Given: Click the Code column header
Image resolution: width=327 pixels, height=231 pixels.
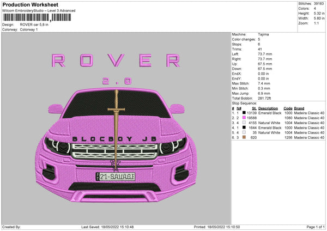Looking at the screenshot, I should 288,108.
